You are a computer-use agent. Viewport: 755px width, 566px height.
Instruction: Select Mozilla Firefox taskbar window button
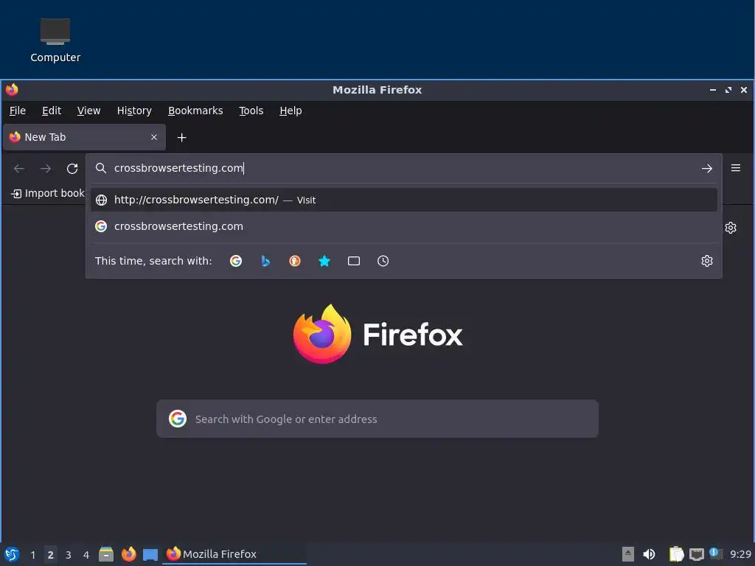[235, 554]
